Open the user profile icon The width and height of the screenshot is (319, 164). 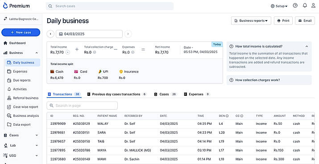click(313, 6)
